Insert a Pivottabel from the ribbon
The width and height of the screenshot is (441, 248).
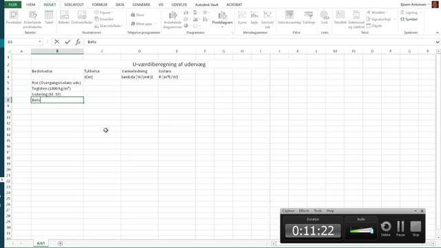14,18
